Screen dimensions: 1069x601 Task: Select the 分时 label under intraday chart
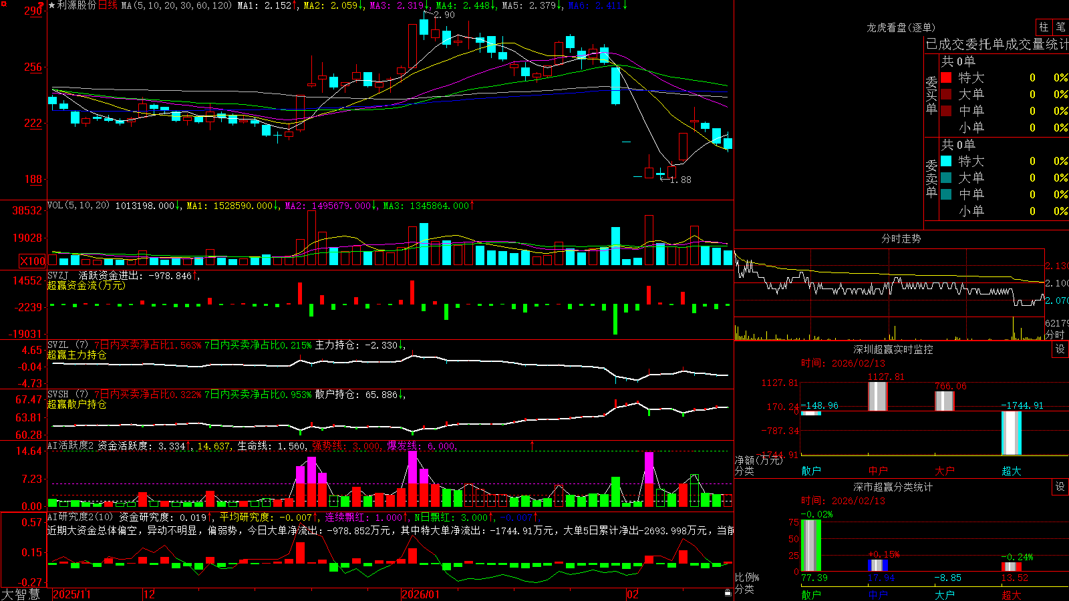click(x=1055, y=335)
